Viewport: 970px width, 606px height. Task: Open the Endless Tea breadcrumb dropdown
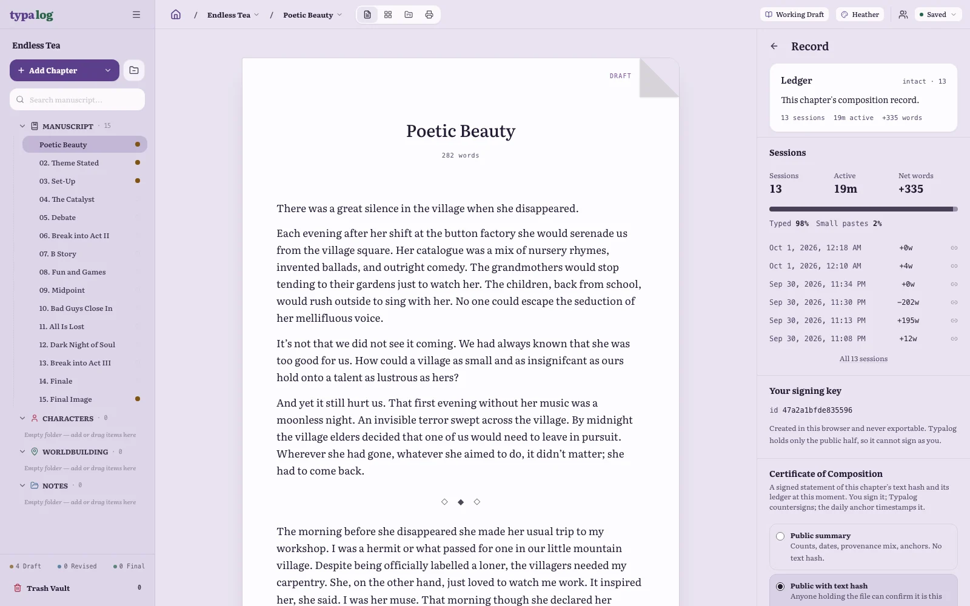(x=233, y=15)
